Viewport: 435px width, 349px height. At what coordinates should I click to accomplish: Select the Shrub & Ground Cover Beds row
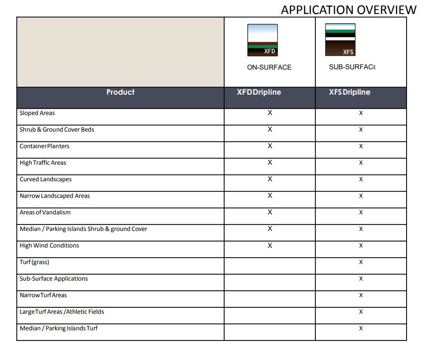coord(212,133)
